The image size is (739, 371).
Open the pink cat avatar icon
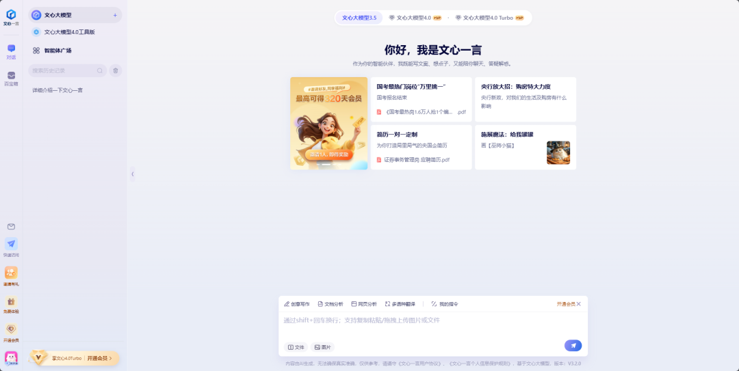[x=12, y=358]
